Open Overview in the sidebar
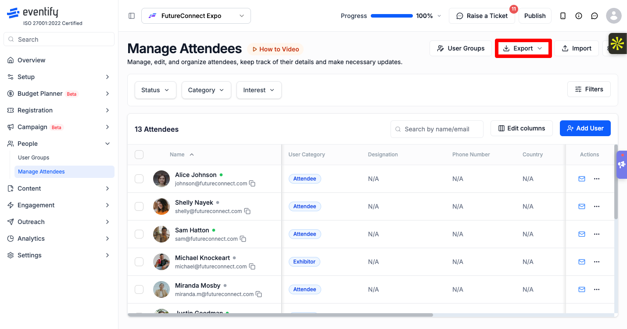 pos(59,60)
